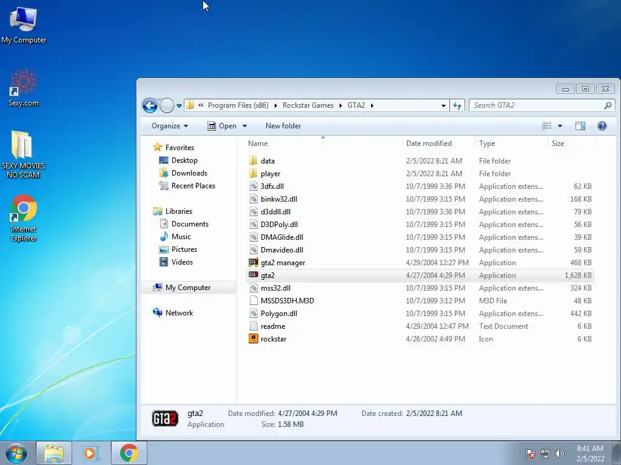Select the D3DPoly.dll file icon
Image resolution: width=621 pixels, height=465 pixels.
[253, 224]
